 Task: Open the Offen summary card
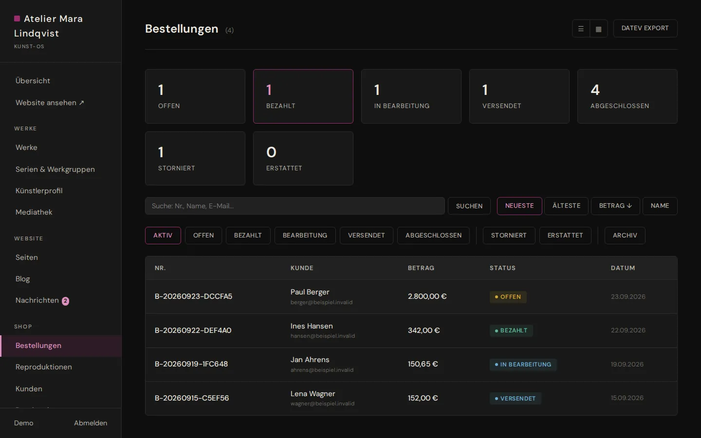(x=195, y=96)
